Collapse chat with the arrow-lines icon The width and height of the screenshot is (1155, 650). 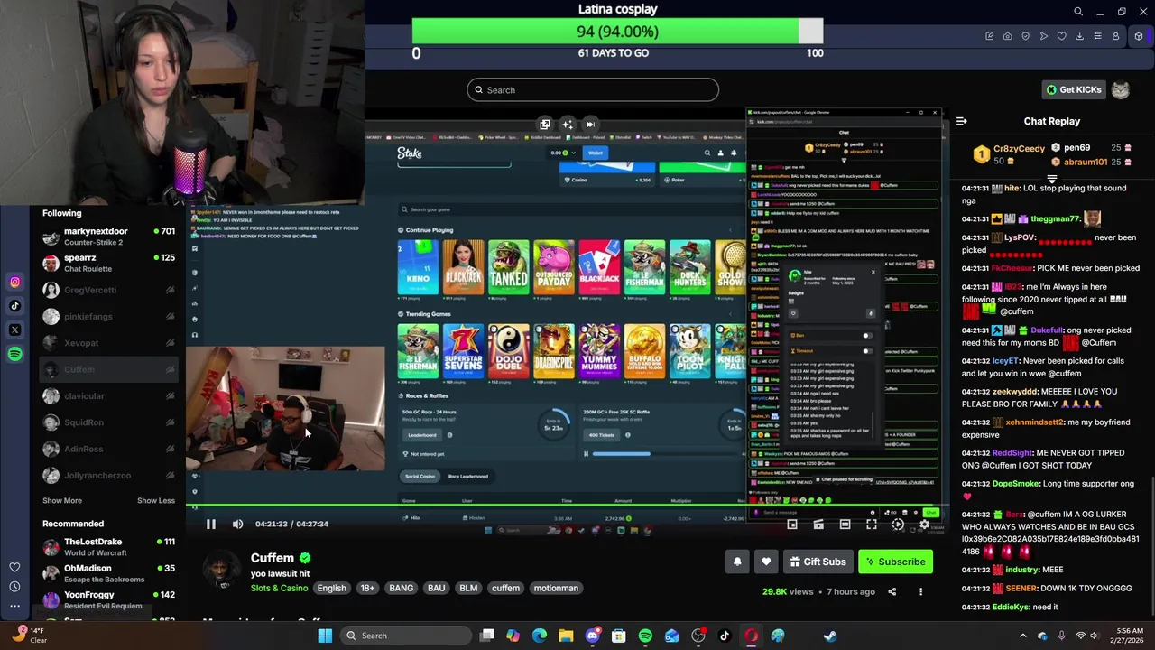[x=962, y=121]
